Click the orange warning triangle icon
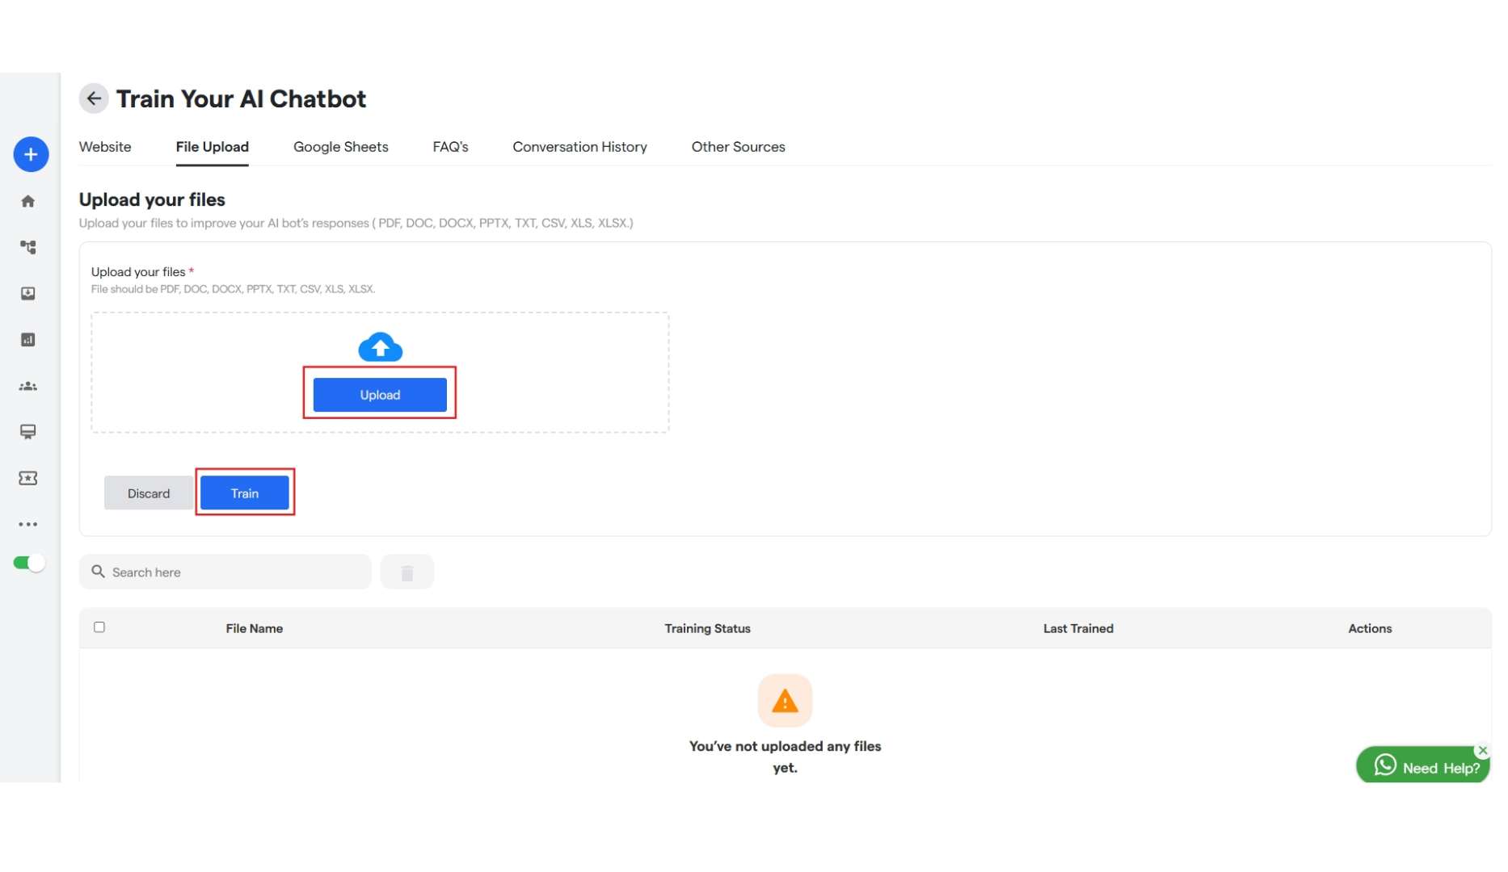The height and width of the screenshot is (872, 1508). pos(785,701)
